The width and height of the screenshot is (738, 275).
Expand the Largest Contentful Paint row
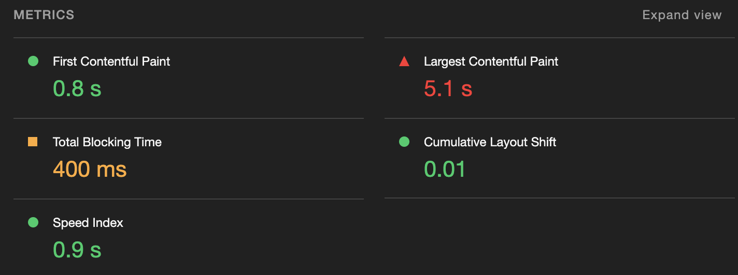point(560,78)
